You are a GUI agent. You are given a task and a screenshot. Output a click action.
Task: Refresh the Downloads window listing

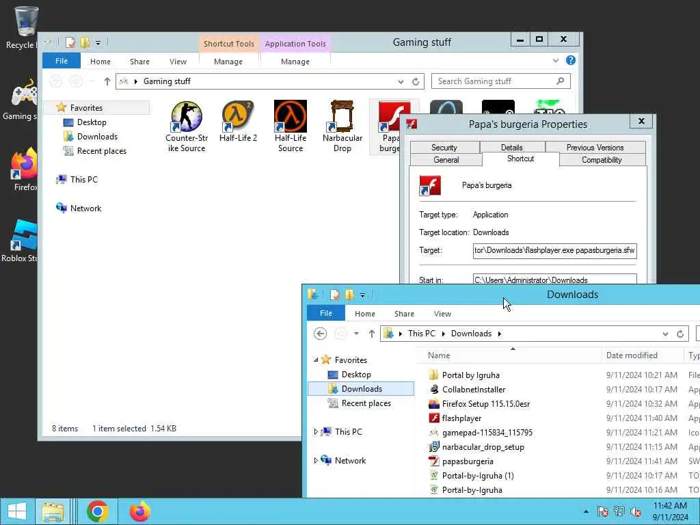[x=680, y=334]
